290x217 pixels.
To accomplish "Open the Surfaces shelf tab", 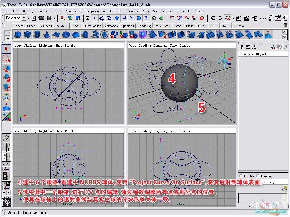I will pyautogui.click(x=46, y=26).
